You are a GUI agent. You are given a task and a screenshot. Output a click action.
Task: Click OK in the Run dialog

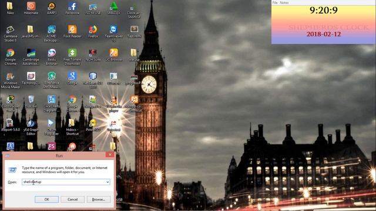(x=46, y=199)
